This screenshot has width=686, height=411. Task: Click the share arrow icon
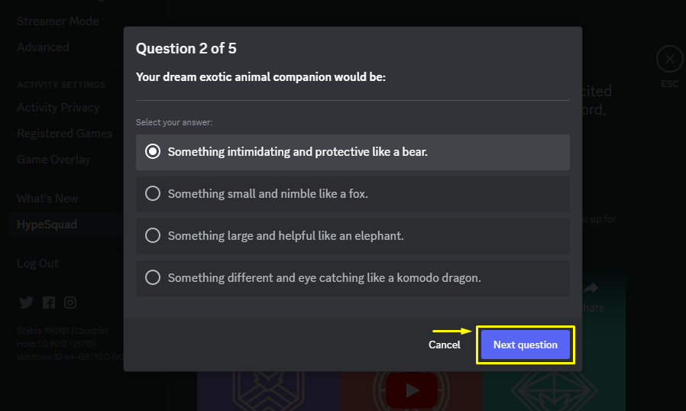(x=591, y=288)
